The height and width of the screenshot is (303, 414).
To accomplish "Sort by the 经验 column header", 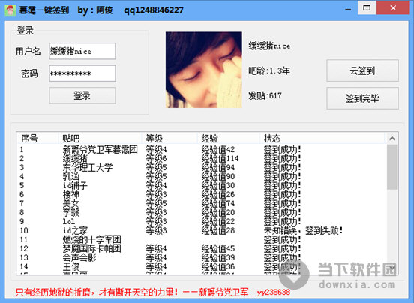I will pos(229,138).
